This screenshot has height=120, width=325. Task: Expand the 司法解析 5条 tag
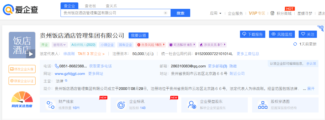click(x=182, y=45)
